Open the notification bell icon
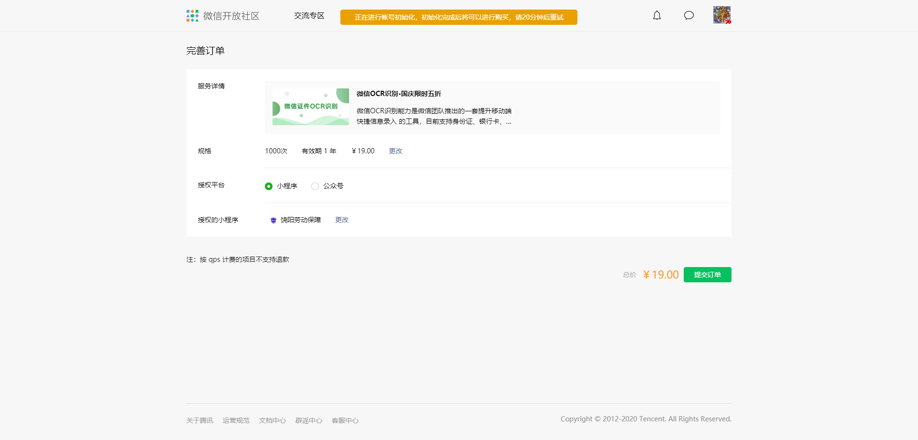Viewport: 918px width, 440px height. [x=657, y=15]
